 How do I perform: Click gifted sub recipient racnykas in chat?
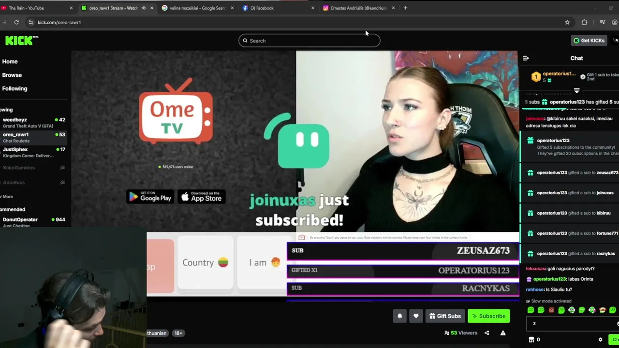(606, 254)
